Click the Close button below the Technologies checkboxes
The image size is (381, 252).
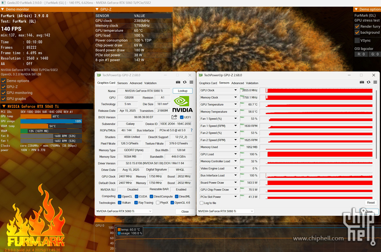click(x=185, y=212)
